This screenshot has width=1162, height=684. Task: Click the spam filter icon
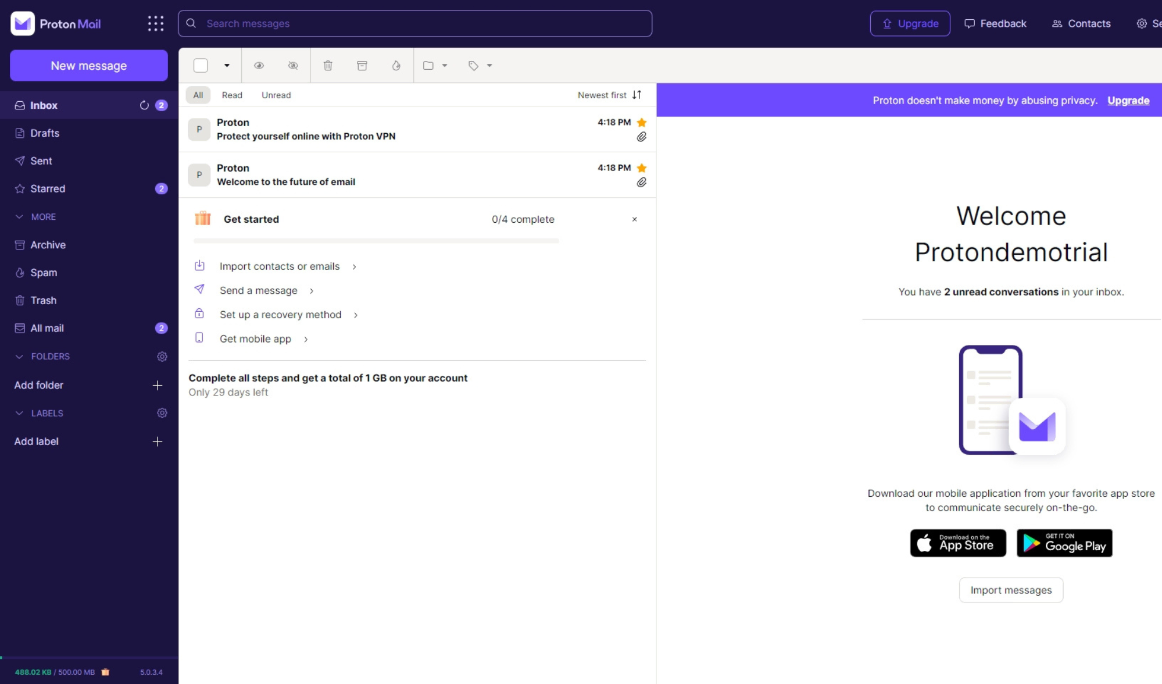[397, 65]
